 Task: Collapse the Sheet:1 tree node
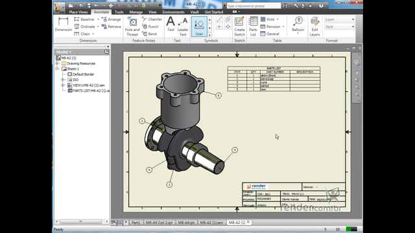click(57, 69)
